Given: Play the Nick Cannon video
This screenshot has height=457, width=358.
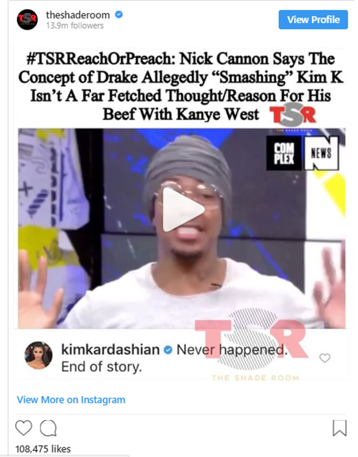Looking at the screenshot, I should pyautogui.click(x=183, y=209).
